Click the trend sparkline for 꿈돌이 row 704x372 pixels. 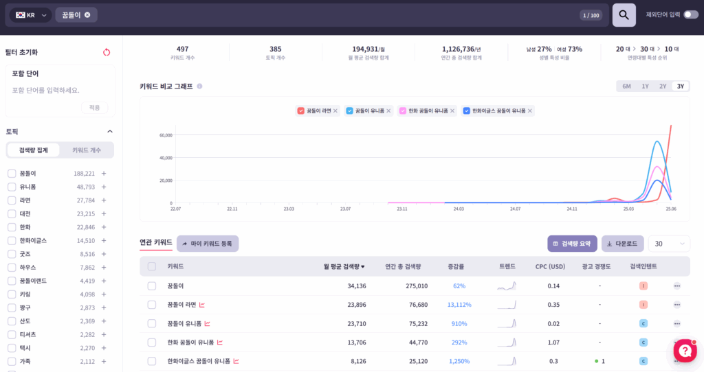[x=507, y=286]
